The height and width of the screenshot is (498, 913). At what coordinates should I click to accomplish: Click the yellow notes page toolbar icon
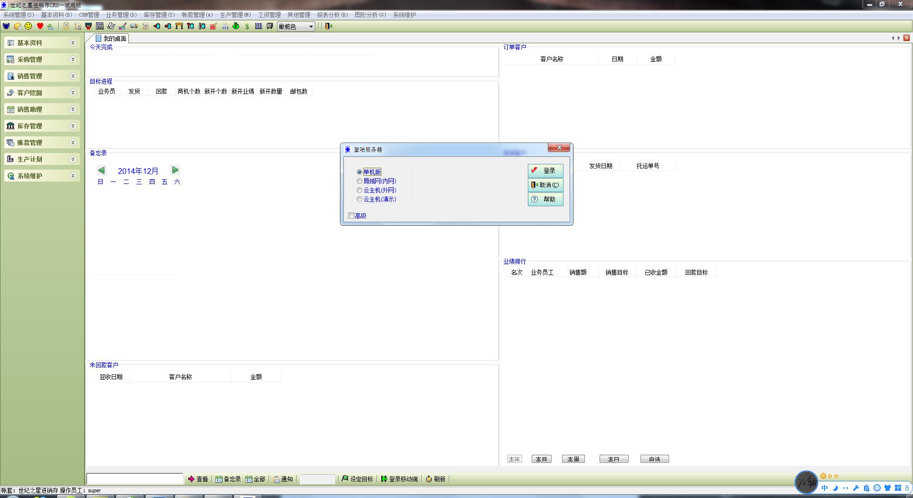66,26
